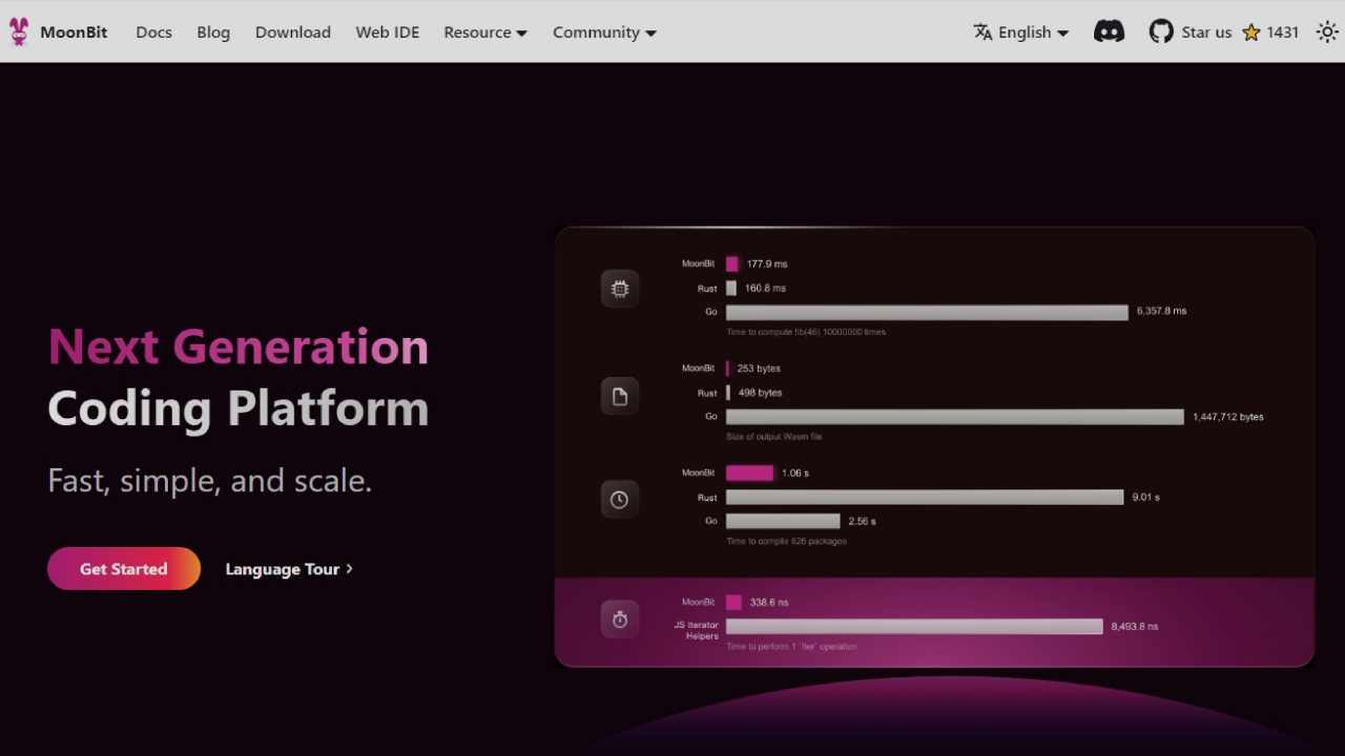This screenshot has width=1345, height=756.
Task: Click the Go 6,357.8 ms bar
Action: [927, 313]
